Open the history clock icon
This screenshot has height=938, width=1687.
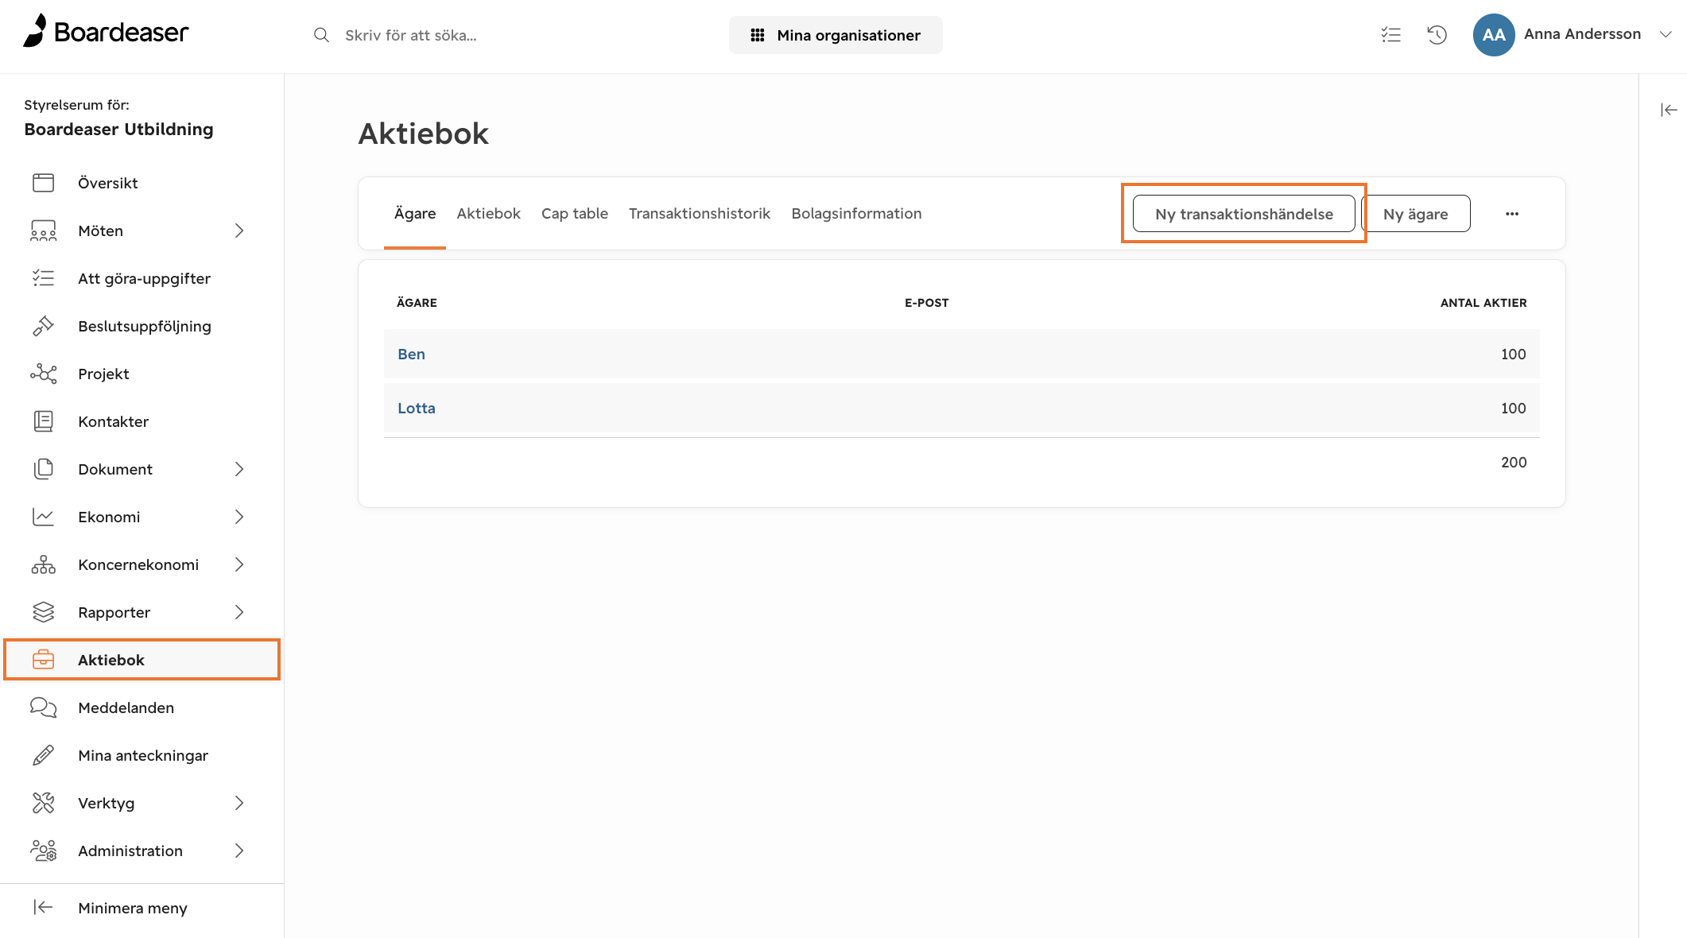tap(1437, 34)
